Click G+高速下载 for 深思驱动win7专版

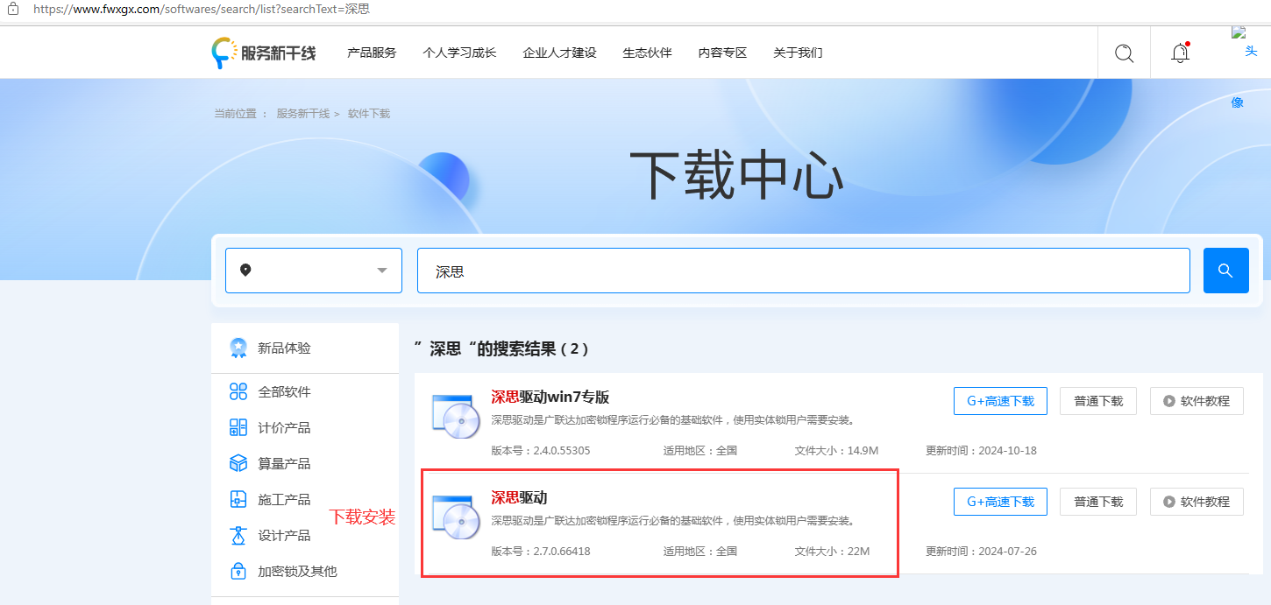1000,401
